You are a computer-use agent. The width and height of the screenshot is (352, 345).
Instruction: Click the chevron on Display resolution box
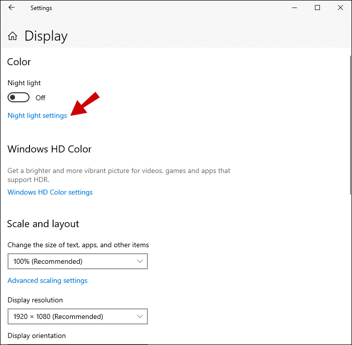(140, 316)
